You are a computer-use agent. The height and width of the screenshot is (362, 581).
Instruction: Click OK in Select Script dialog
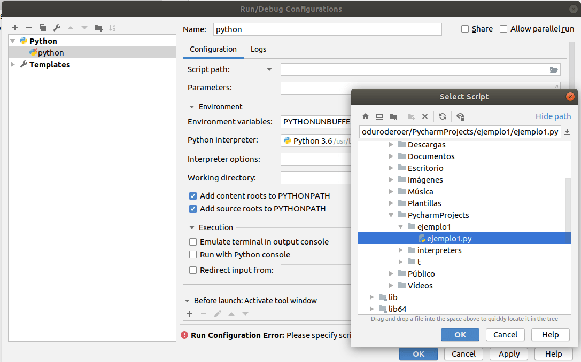click(460, 335)
